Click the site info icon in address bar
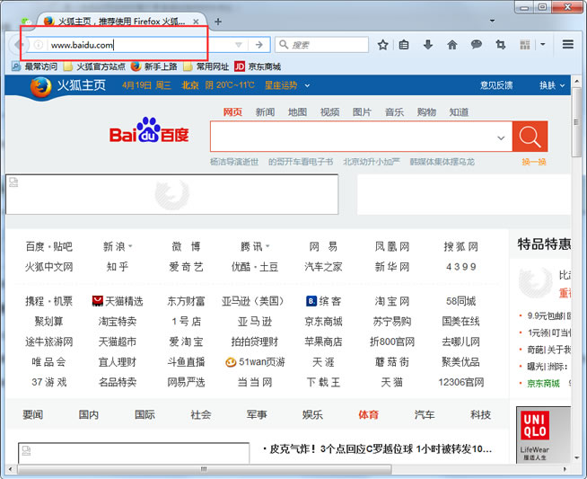Image resolution: width=587 pixels, height=479 pixels. pyautogui.click(x=39, y=45)
